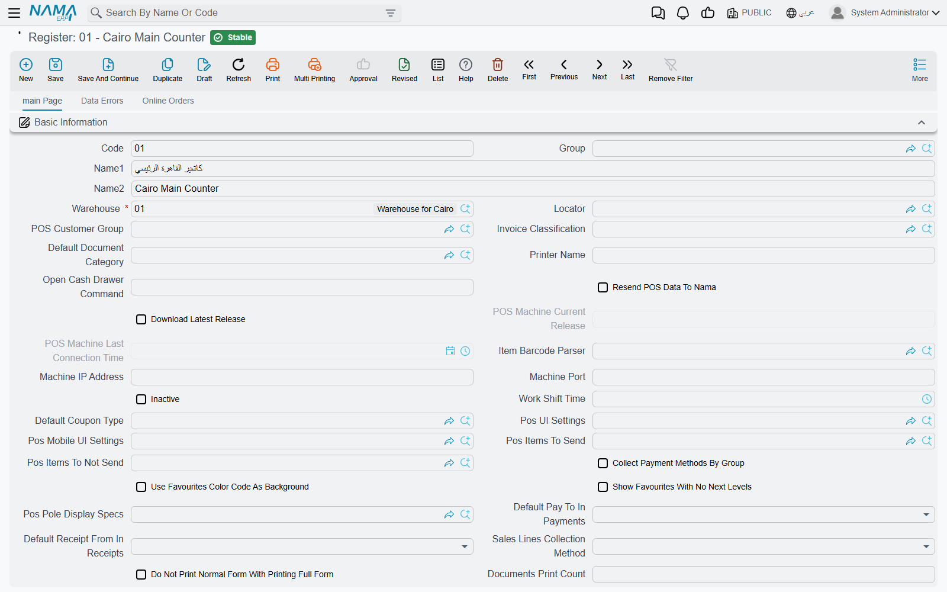Image resolution: width=947 pixels, height=592 pixels.
Task: Check Show Favourites With No Next Levels
Action: tap(603, 487)
